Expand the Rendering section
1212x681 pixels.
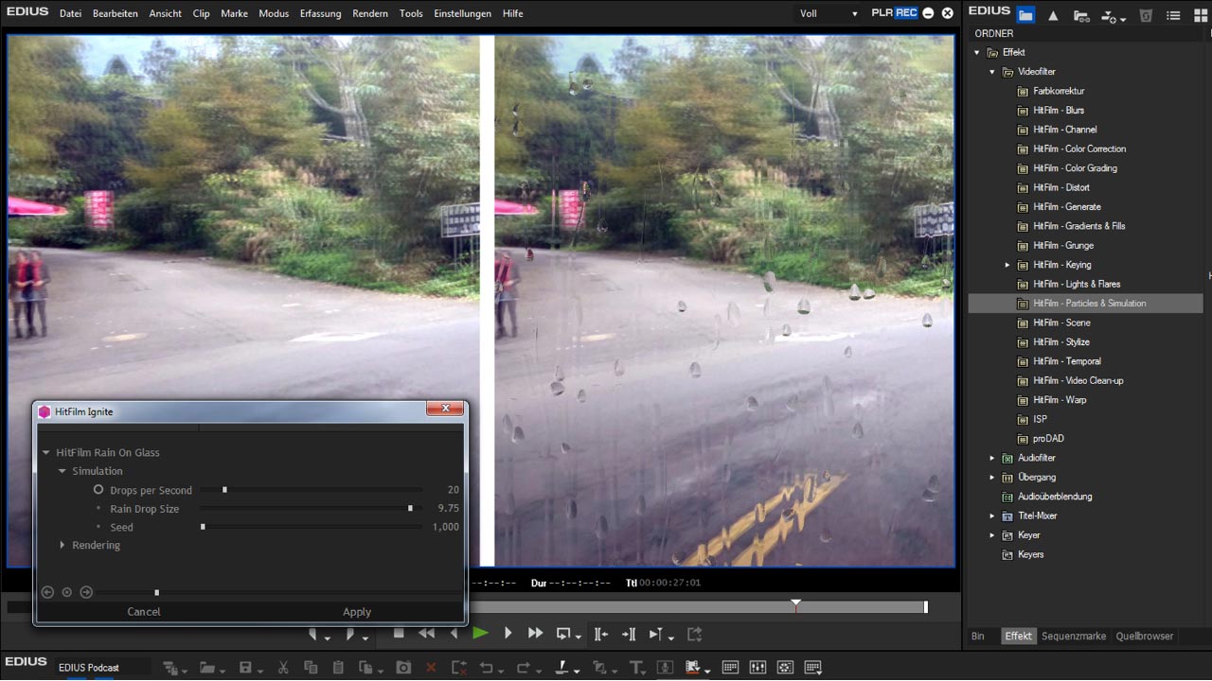pyautogui.click(x=62, y=546)
